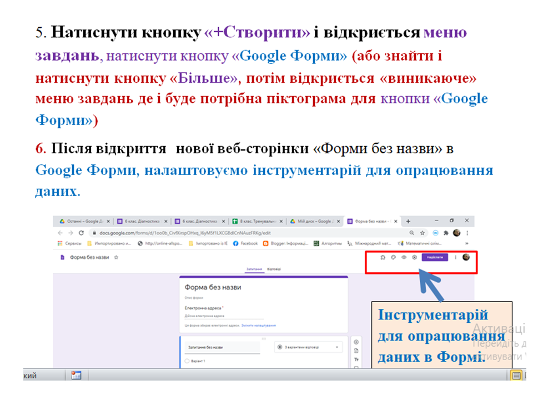Switch to the Запитання tab
The width and height of the screenshot is (533, 400).
coord(254,269)
